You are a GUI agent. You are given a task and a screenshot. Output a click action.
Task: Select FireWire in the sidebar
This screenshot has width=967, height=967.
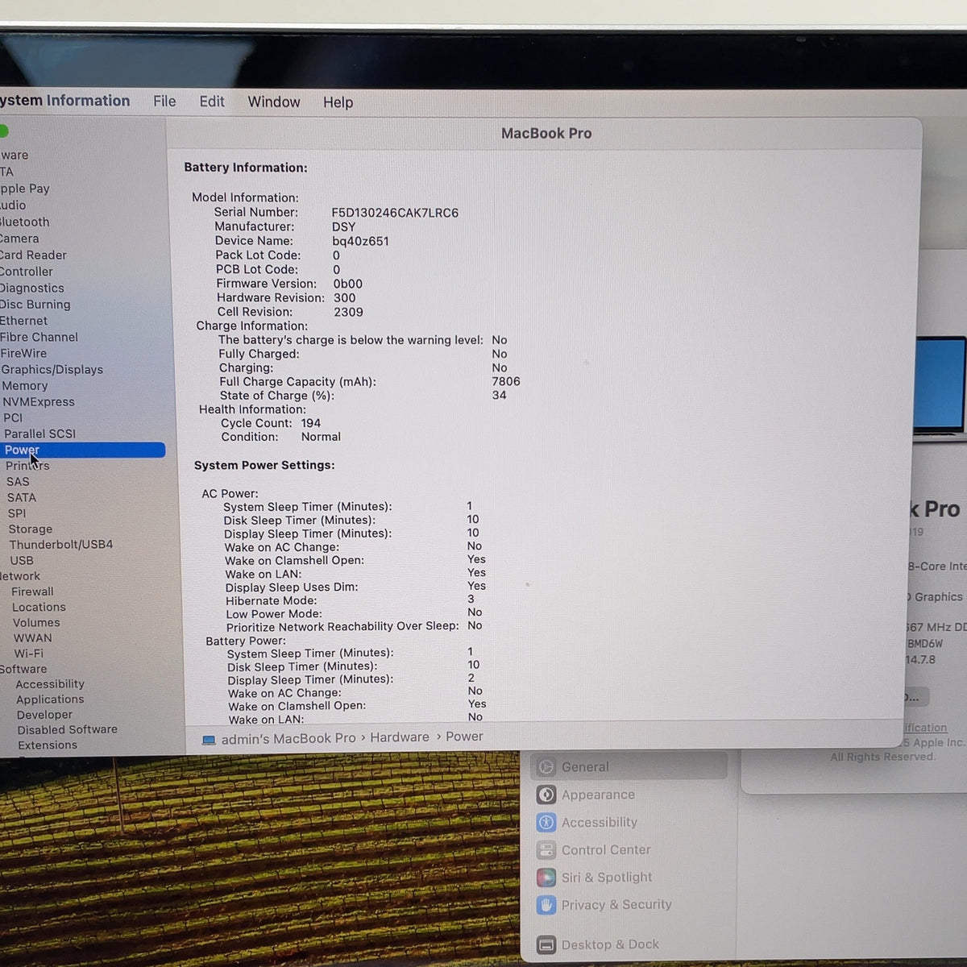[x=23, y=353]
